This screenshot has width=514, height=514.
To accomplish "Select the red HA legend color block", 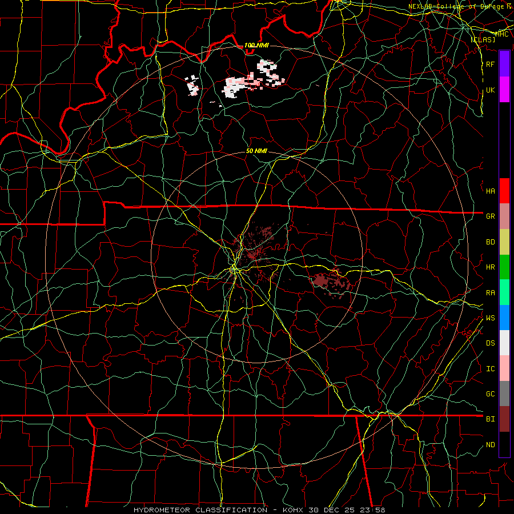I will coord(504,191).
